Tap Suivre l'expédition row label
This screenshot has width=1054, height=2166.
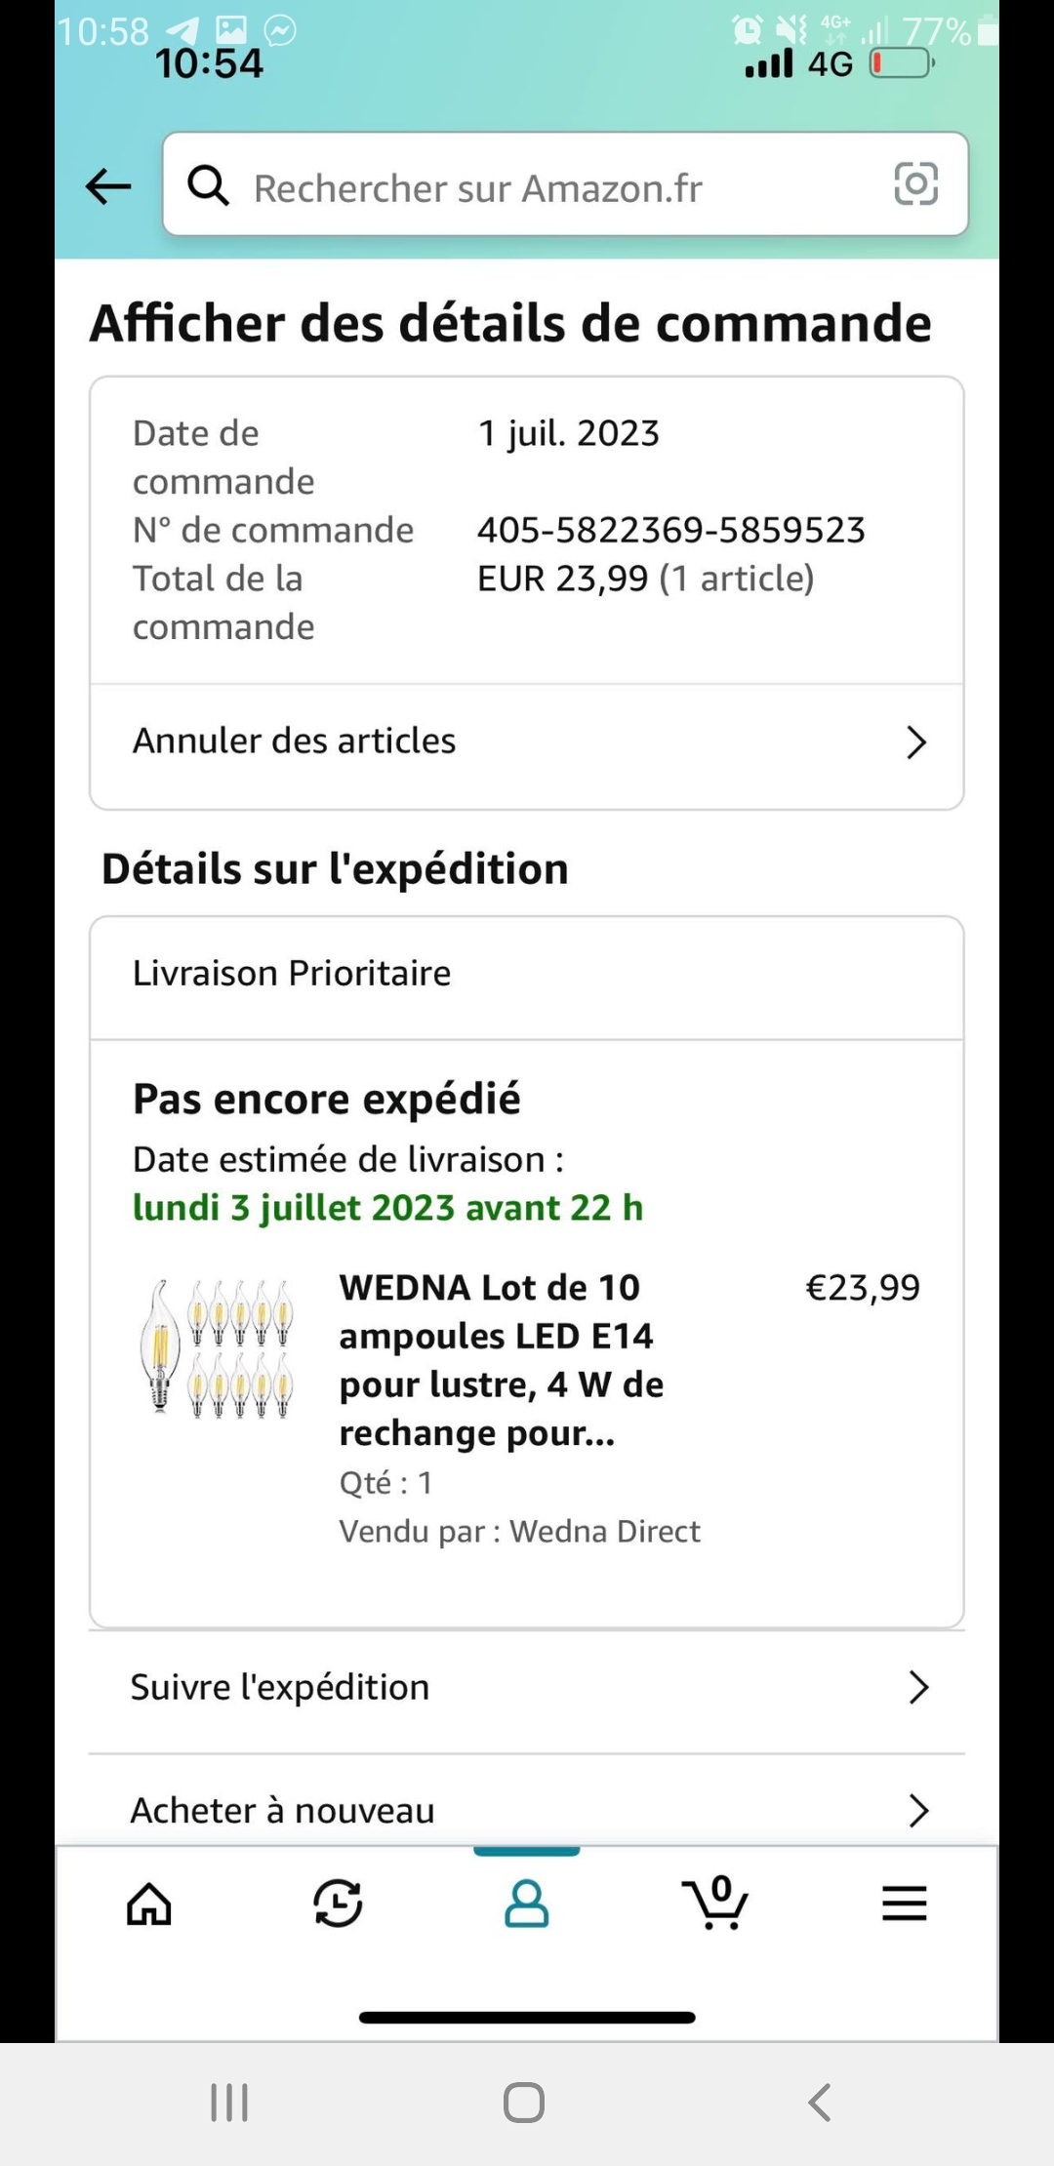[x=280, y=1687]
